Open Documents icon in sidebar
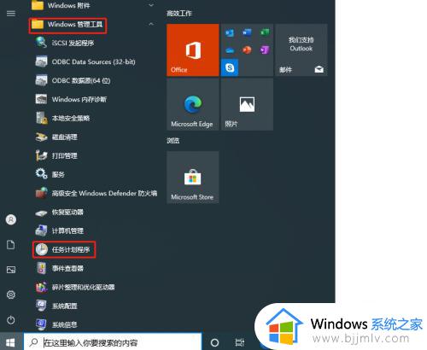The height and width of the screenshot is (350, 427). (11, 245)
